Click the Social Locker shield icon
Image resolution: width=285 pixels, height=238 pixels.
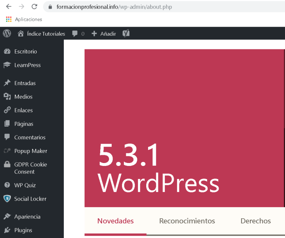tap(7, 199)
